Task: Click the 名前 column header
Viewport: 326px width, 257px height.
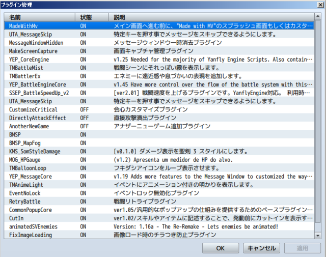Action: coord(40,17)
